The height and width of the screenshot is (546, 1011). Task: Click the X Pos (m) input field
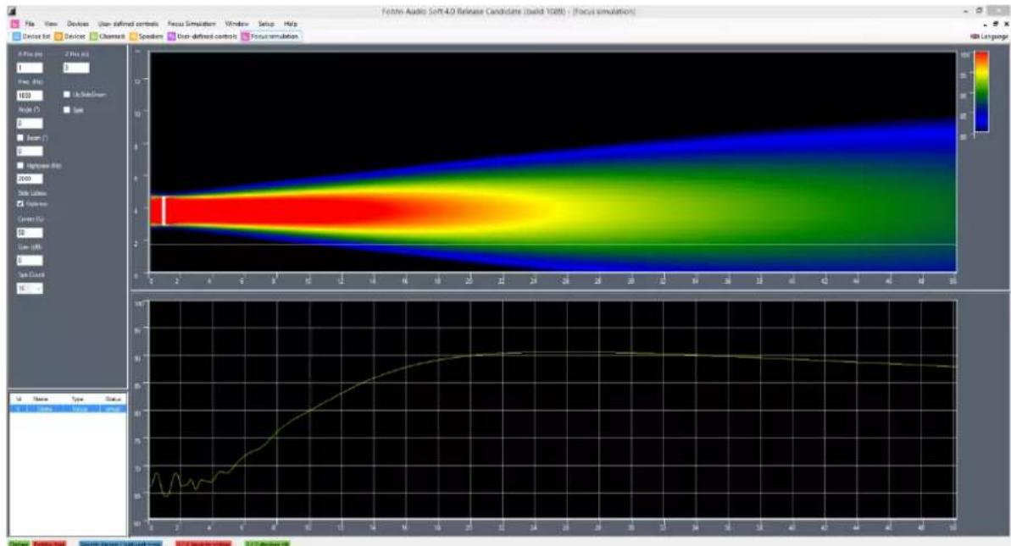30,68
